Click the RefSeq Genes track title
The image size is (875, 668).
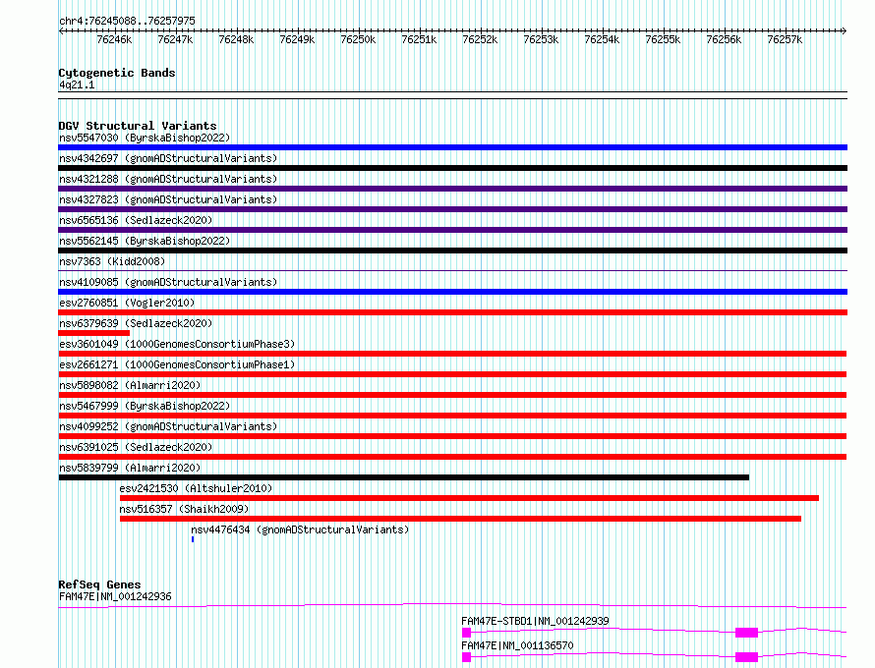(x=99, y=584)
